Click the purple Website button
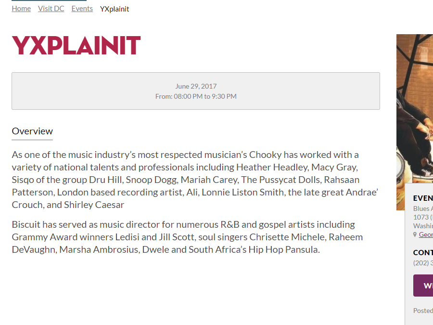Viewport: 433px width, 325px height. tap(423, 286)
